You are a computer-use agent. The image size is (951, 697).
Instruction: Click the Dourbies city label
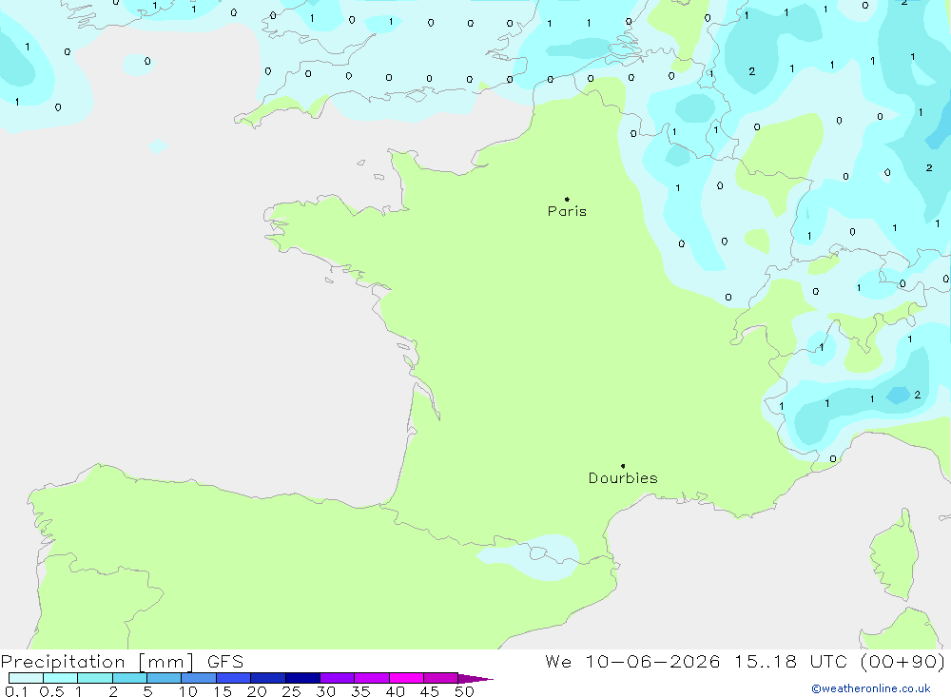(x=623, y=478)
